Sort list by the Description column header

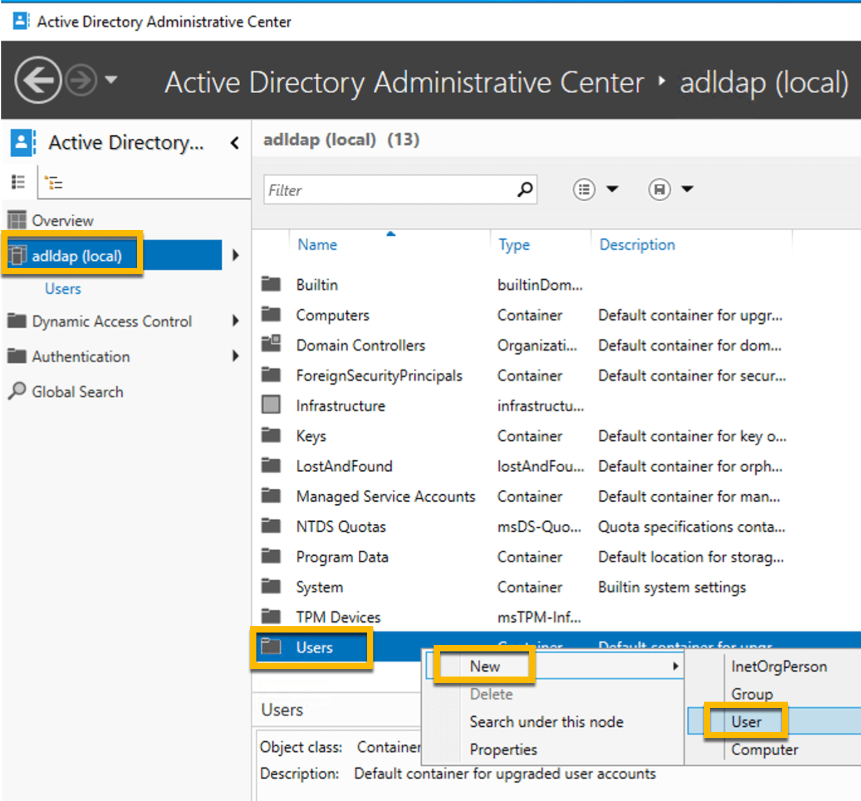(637, 245)
